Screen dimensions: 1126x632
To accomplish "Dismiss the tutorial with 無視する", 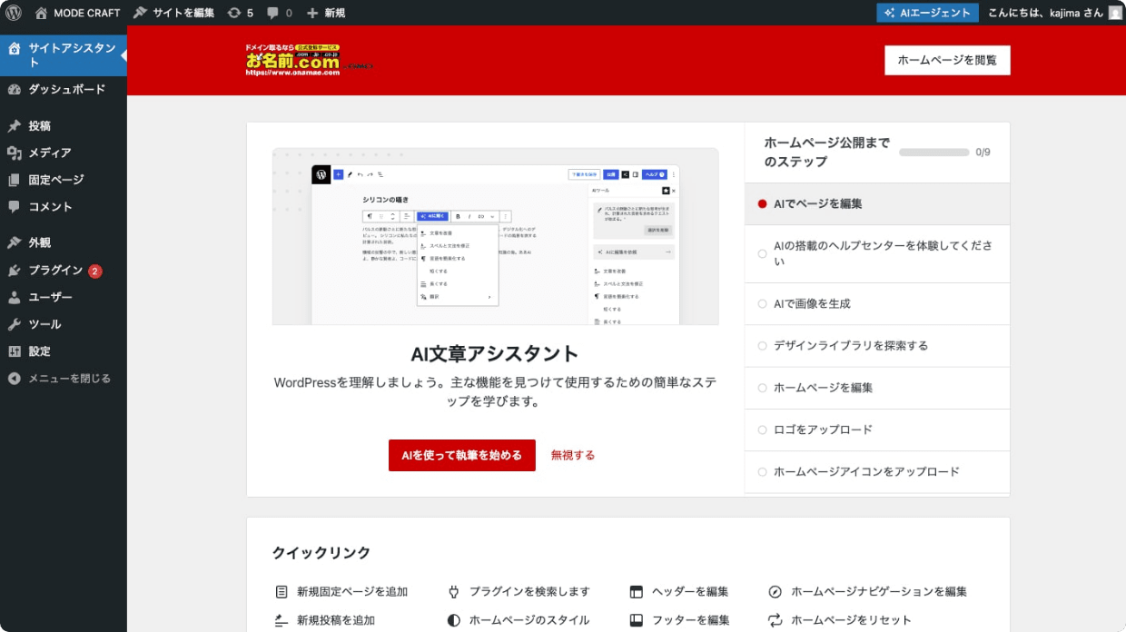I will point(571,454).
